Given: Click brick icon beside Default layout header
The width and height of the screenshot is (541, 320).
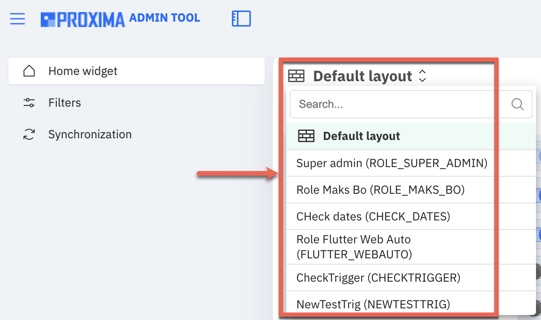Looking at the screenshot, I should (296, 76).
